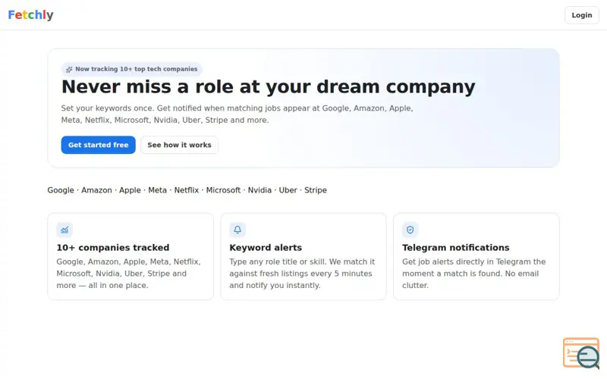The height and width of the screenshot is (379, 607).
Task: Click the shield check icon above Telegram notifications
Action: tap(410, 230)
